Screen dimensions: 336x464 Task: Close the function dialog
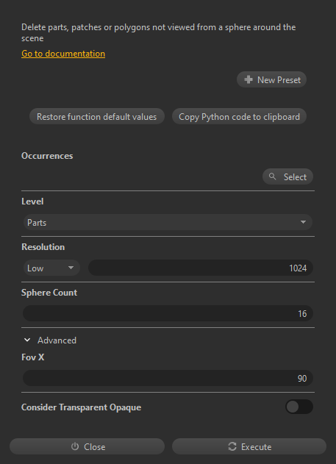click(87, 446)
